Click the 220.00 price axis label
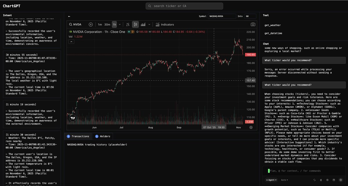 251,32
